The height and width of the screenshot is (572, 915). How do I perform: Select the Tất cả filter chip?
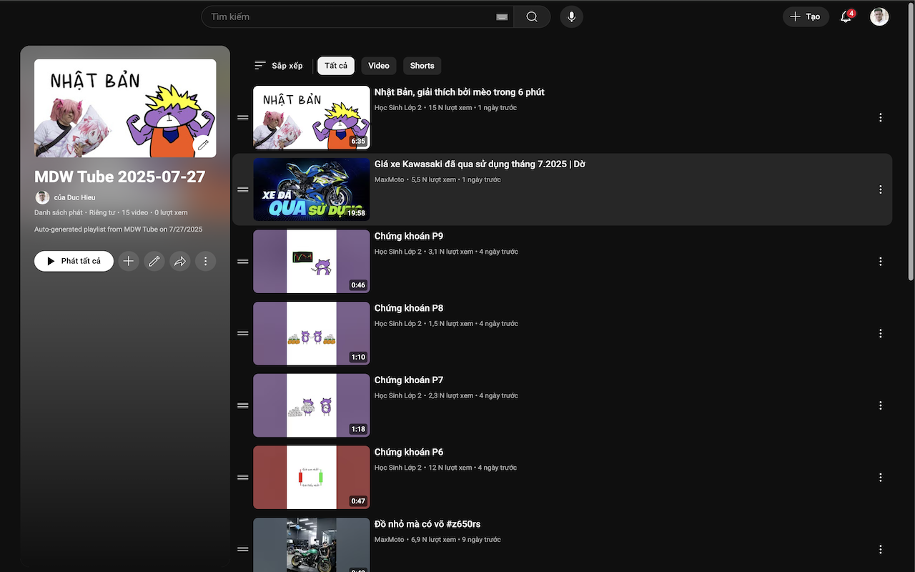tap(336, 66)
